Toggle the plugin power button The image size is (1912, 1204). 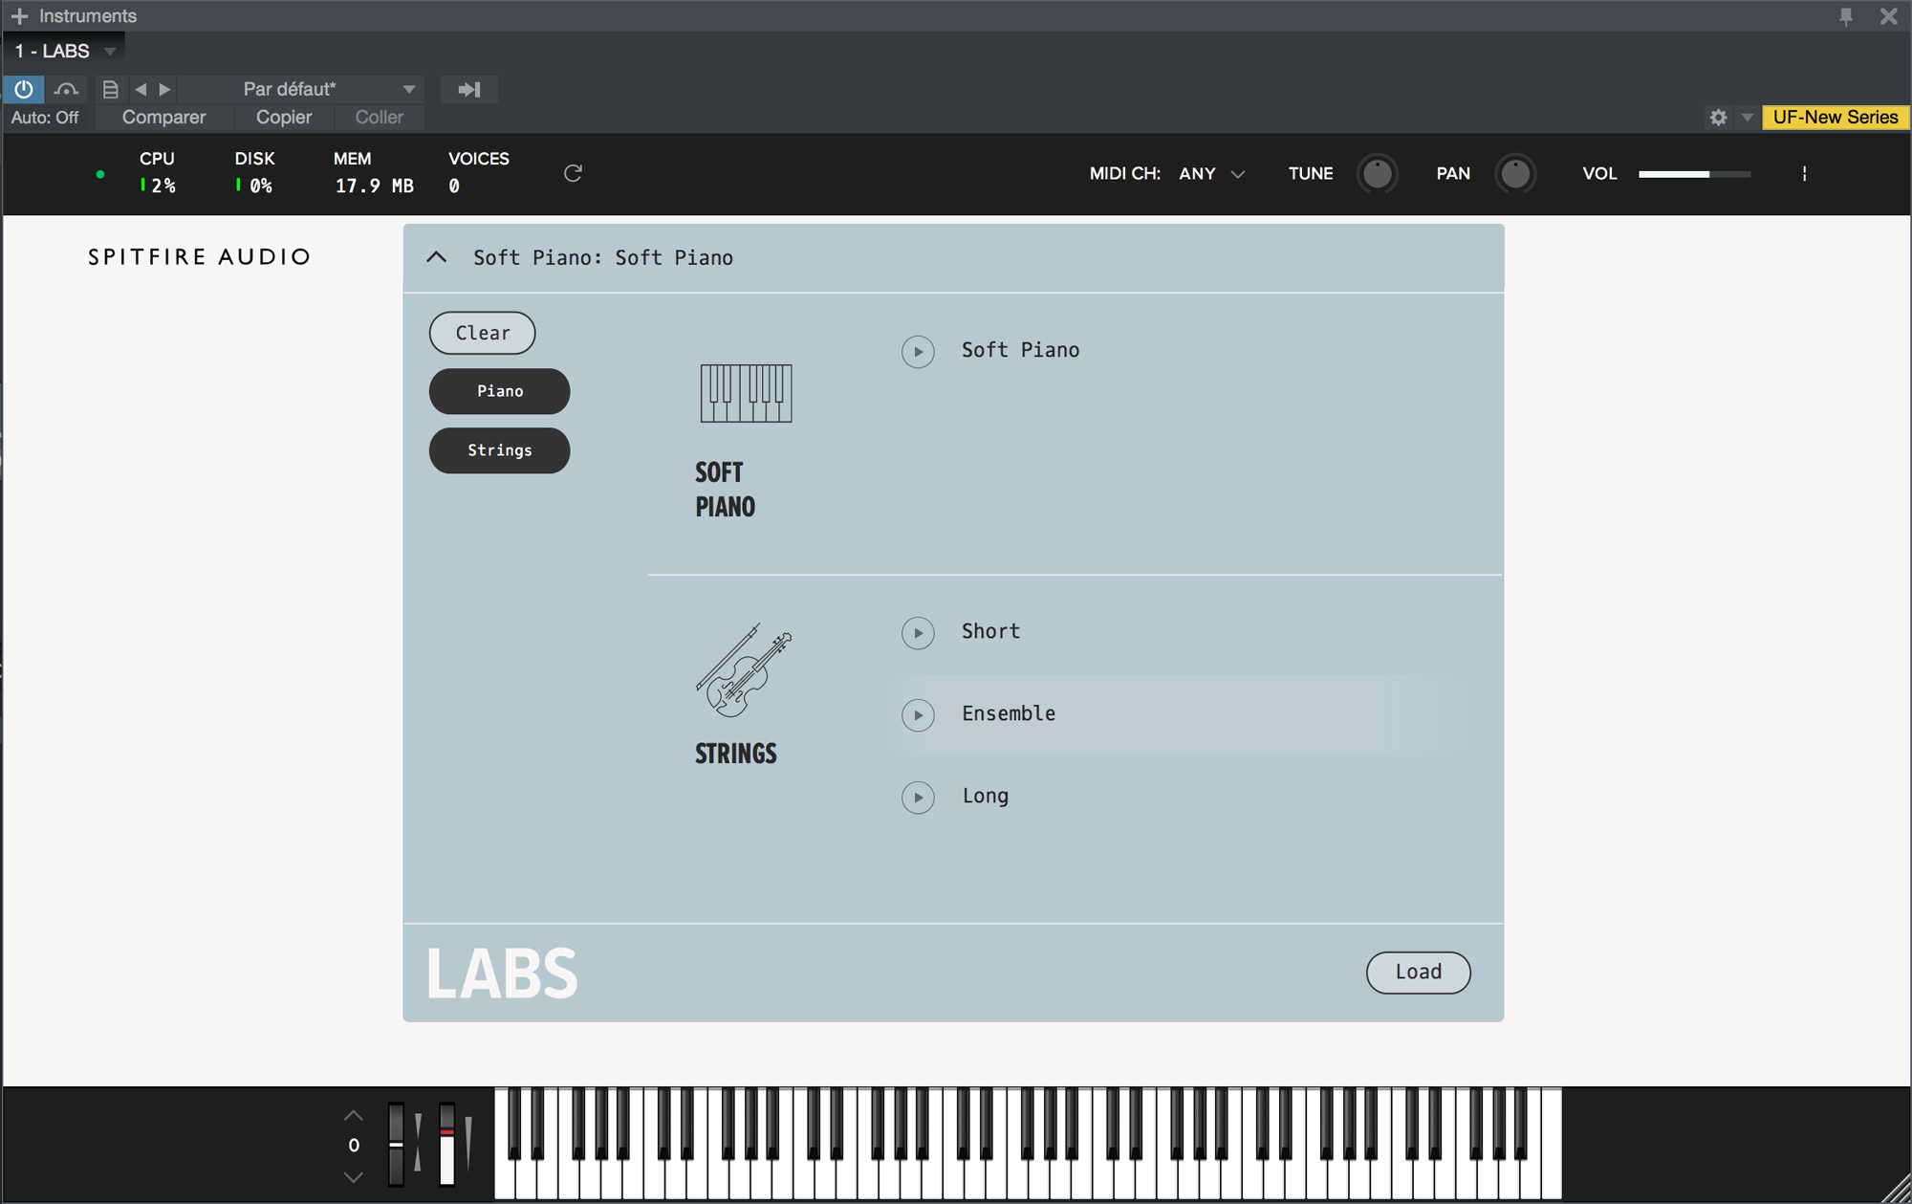23,89
